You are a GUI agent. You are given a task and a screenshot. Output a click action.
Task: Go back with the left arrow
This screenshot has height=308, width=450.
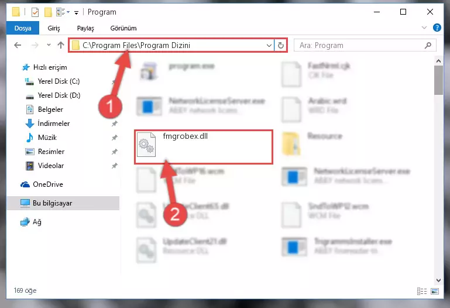18,45
